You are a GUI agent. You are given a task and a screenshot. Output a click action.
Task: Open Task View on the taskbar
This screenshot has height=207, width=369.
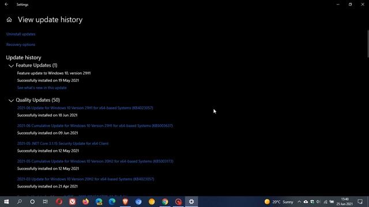coord(45,202)
